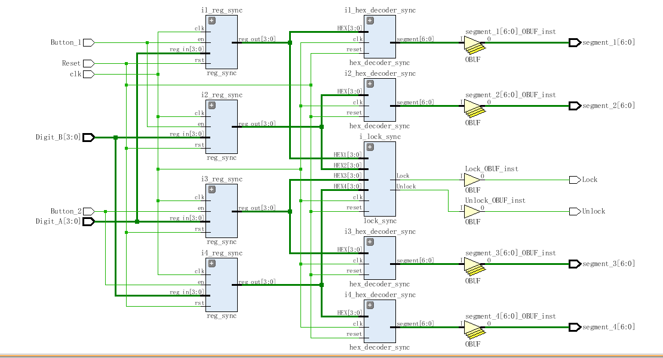Image resolution: width=663 pixels, height=358 pixels.
Task: Select the i2_reg_sync block body
Action: [222, 127]
